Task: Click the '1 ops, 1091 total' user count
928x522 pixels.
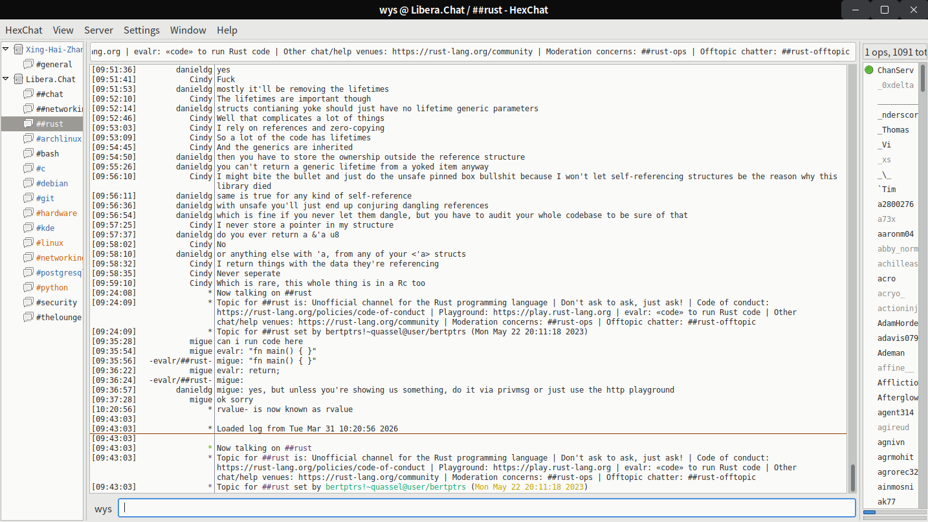Action: 895,52
